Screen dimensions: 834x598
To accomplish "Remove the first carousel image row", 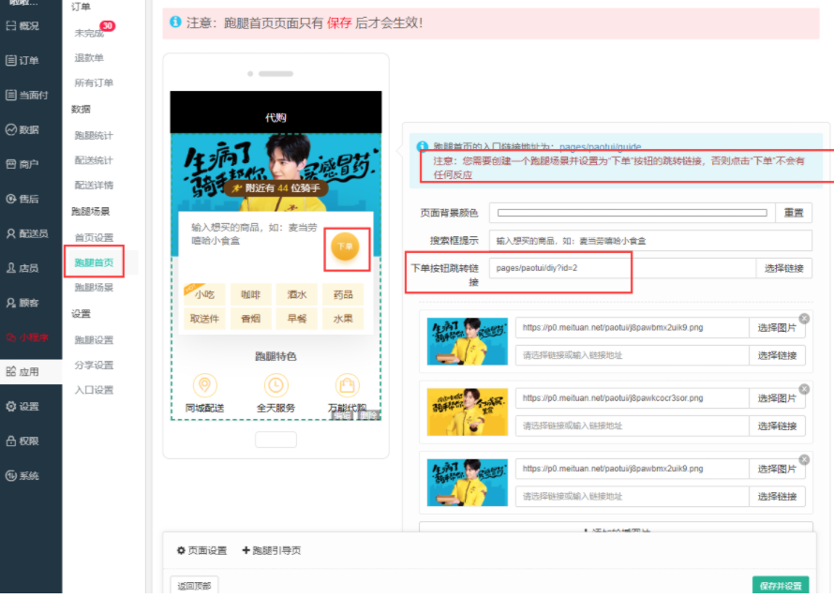I will [804, 318].
